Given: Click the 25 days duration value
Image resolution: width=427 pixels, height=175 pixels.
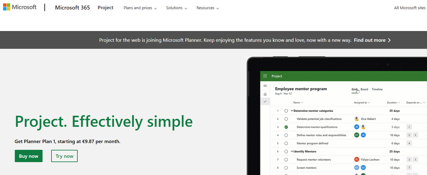Looking at the screenshot, I should (394, 151).
